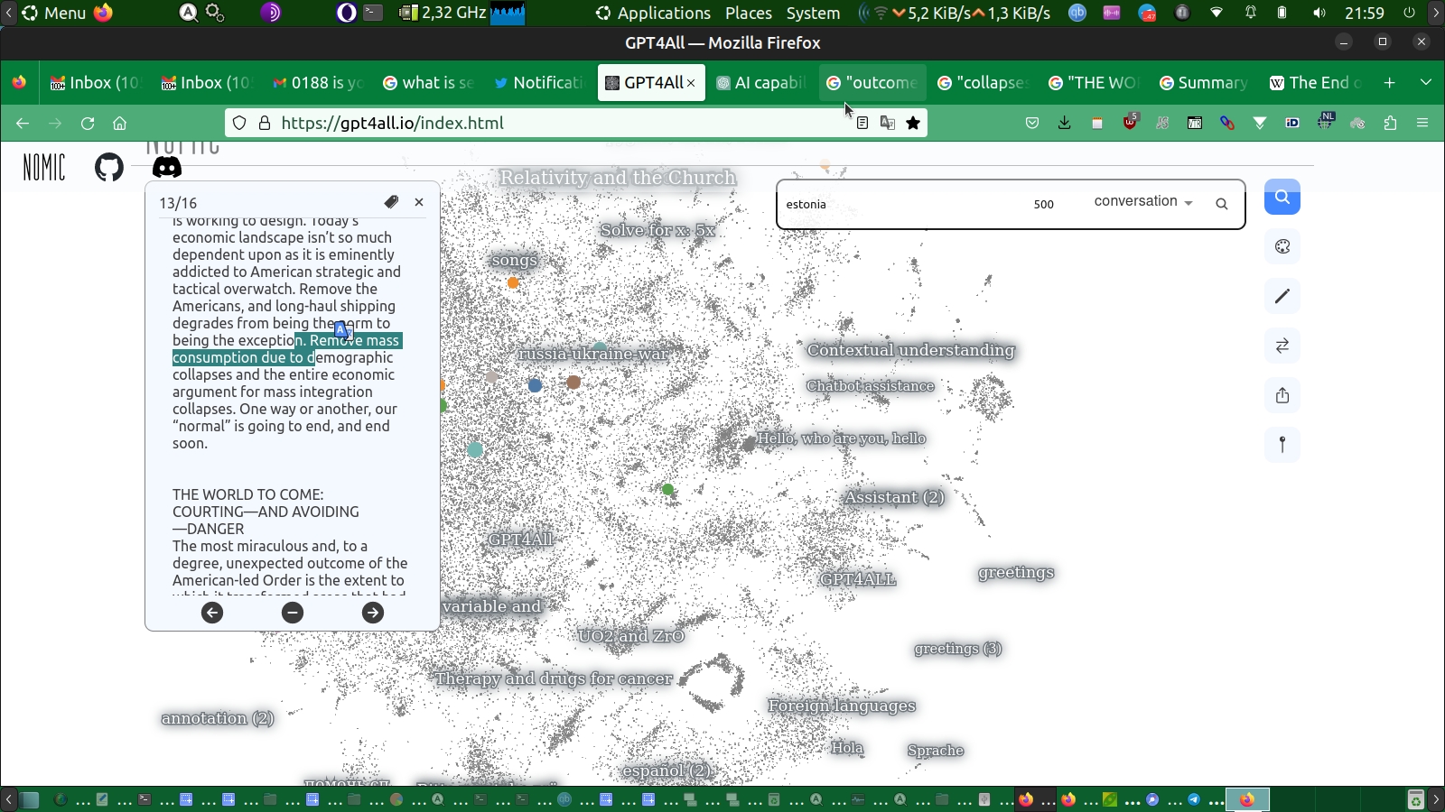Expand the list all tabs chevron
Screen dimensions: 1445x812
1426,82
